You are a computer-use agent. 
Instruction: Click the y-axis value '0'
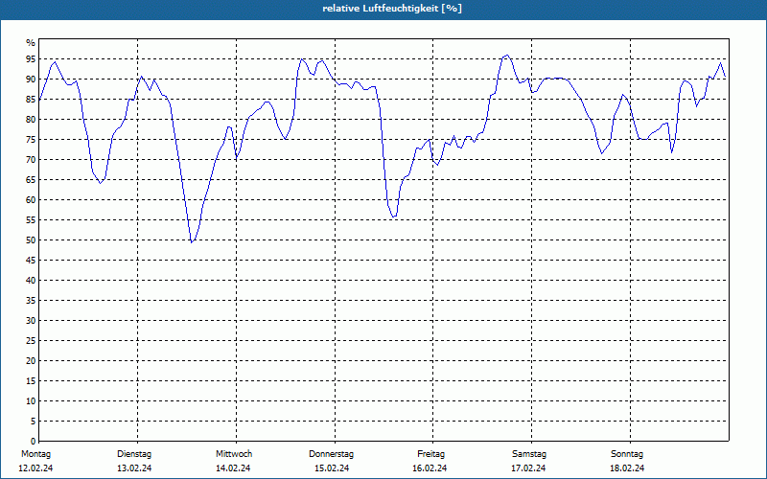click(33, 442)
